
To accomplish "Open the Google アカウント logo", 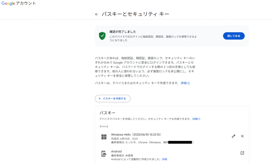I will [18, 3].
